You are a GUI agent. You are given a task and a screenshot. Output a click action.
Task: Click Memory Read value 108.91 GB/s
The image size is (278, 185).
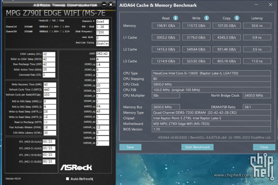point(166,26)
